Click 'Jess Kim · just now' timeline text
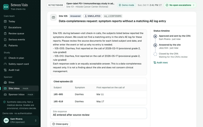This screenshot has width=203, height=127. (x=168, y=48)
